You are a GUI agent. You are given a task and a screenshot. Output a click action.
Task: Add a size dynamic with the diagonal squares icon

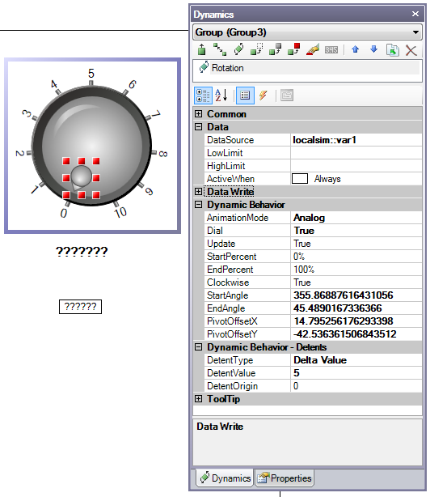[220, 49]
